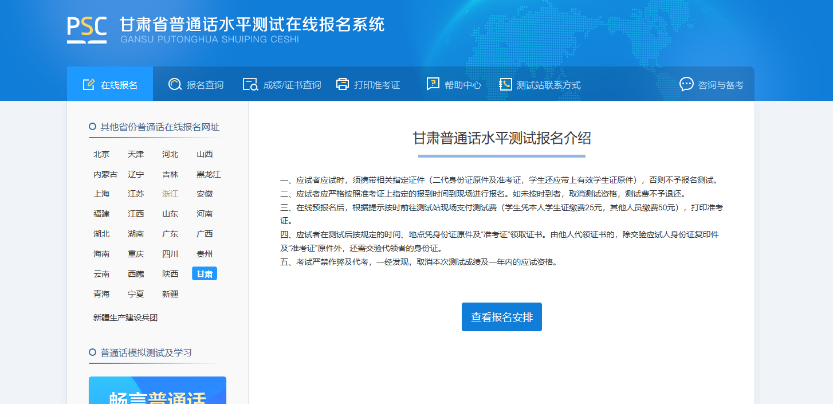Screen dimensions: 833x404
Task: Open the 上海 province link
Action: (101, 194)
